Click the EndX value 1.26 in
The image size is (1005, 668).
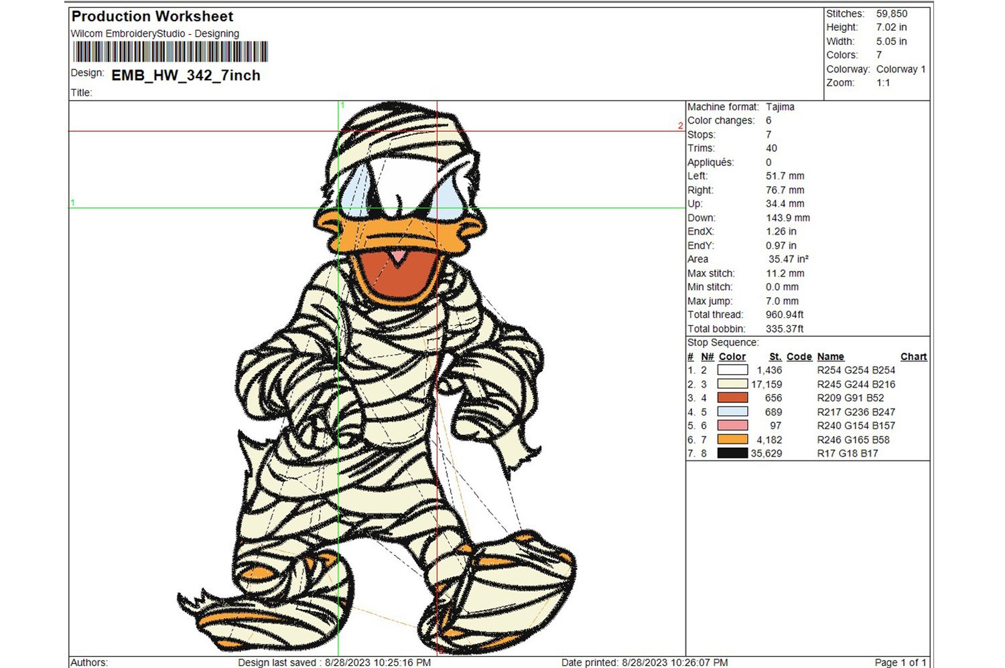[x=781, y=232]
